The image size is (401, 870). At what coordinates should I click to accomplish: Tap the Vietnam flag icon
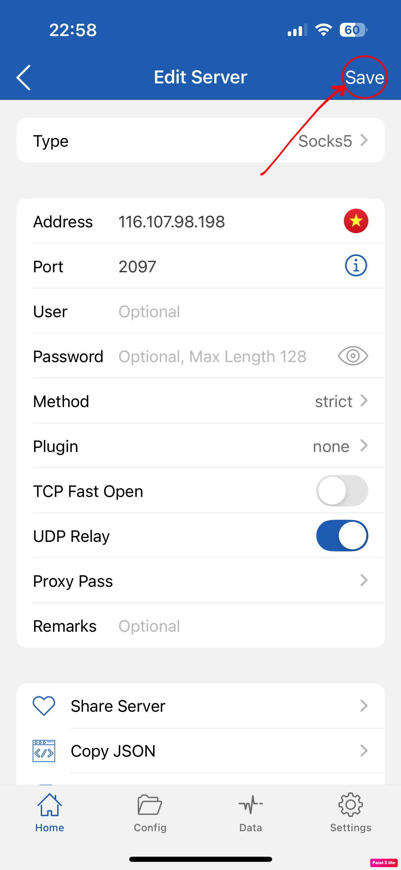pyautogui.click(x=356, y=221)
